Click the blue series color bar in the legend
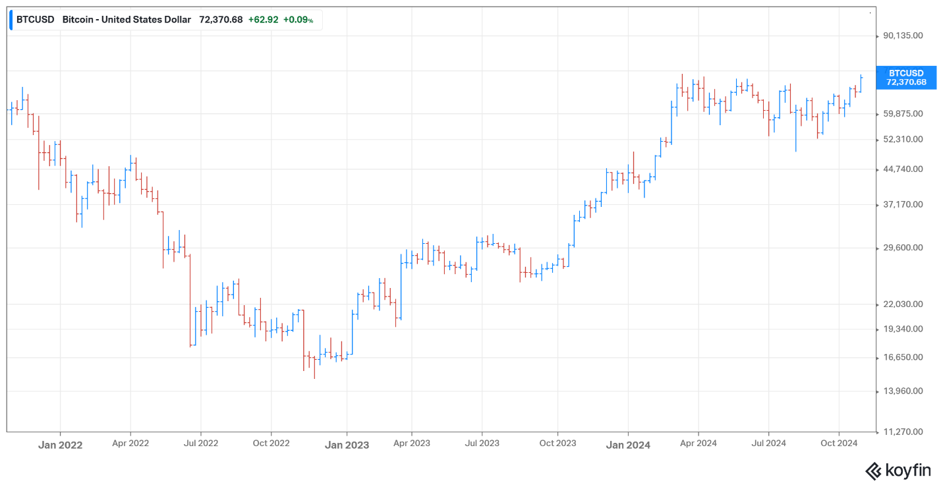The height and width of the screenshot is (487, 943). click(x=11, y=20)
